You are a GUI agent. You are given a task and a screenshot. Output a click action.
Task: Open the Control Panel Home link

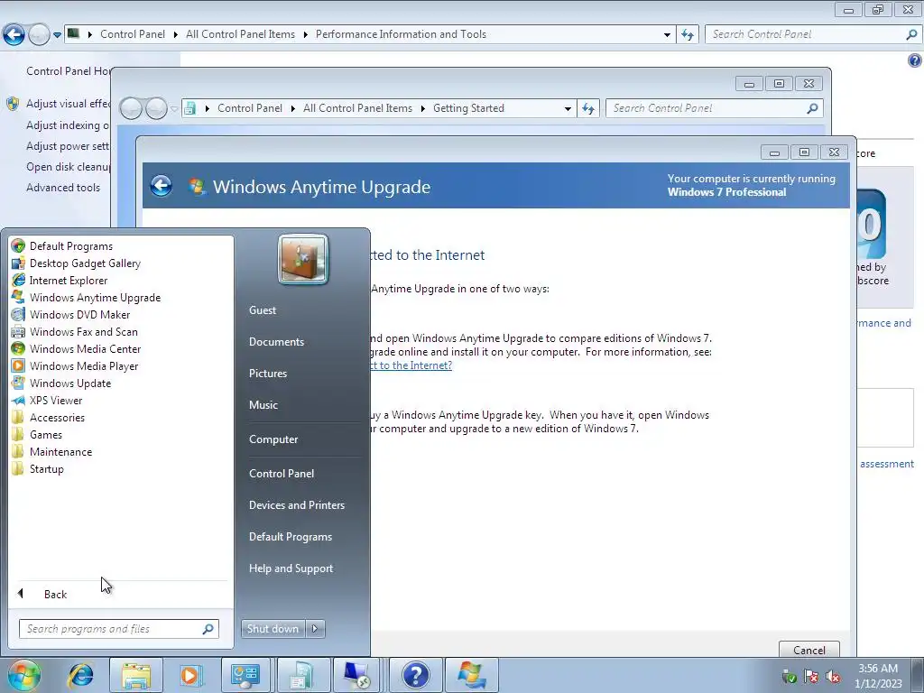pyautogui.click(x=69, y=71)
